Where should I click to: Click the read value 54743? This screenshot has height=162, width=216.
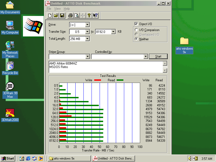(161, 109)
